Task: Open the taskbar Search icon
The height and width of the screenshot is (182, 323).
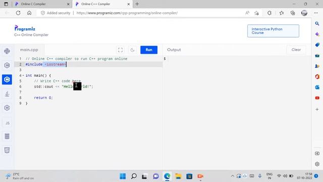Action: tap(134, 176)
